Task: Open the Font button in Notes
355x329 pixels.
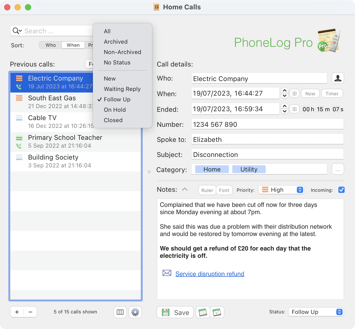Action: [x=224, y=190]
